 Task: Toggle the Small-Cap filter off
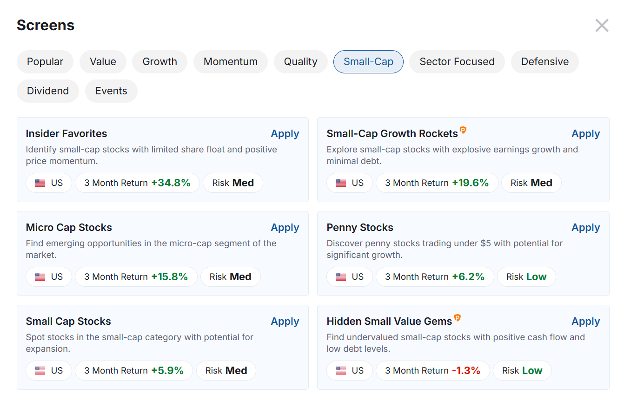(x=368, y=61)
